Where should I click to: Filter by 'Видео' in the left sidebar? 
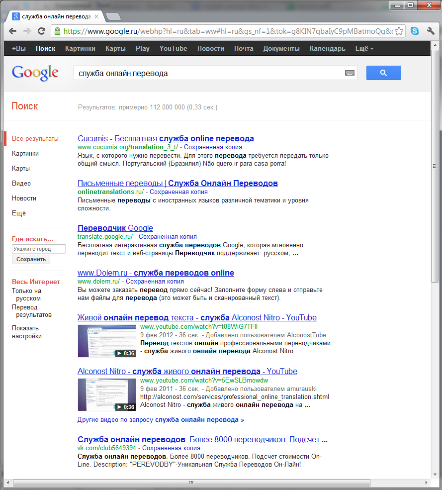pyautogui.click(x=21, y=184)
